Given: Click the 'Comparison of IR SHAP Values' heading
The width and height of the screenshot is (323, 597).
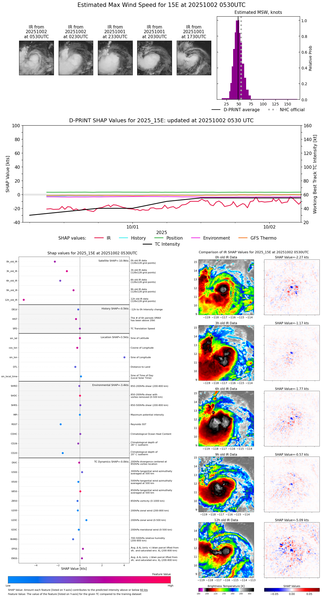Looking at the screenshot, I should click(254, 252).
